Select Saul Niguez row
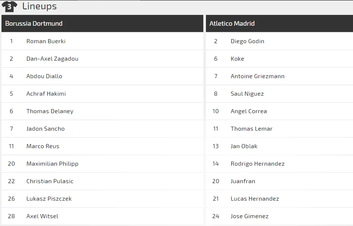Image resolution: width=353 pixels, height=226 pixels. [247, 94]
